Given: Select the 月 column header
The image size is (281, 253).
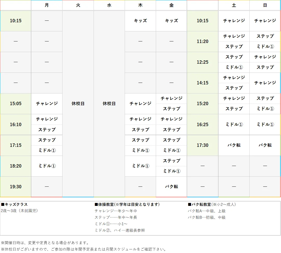Looking at the screenshot, I should click(x=47, y=5).
